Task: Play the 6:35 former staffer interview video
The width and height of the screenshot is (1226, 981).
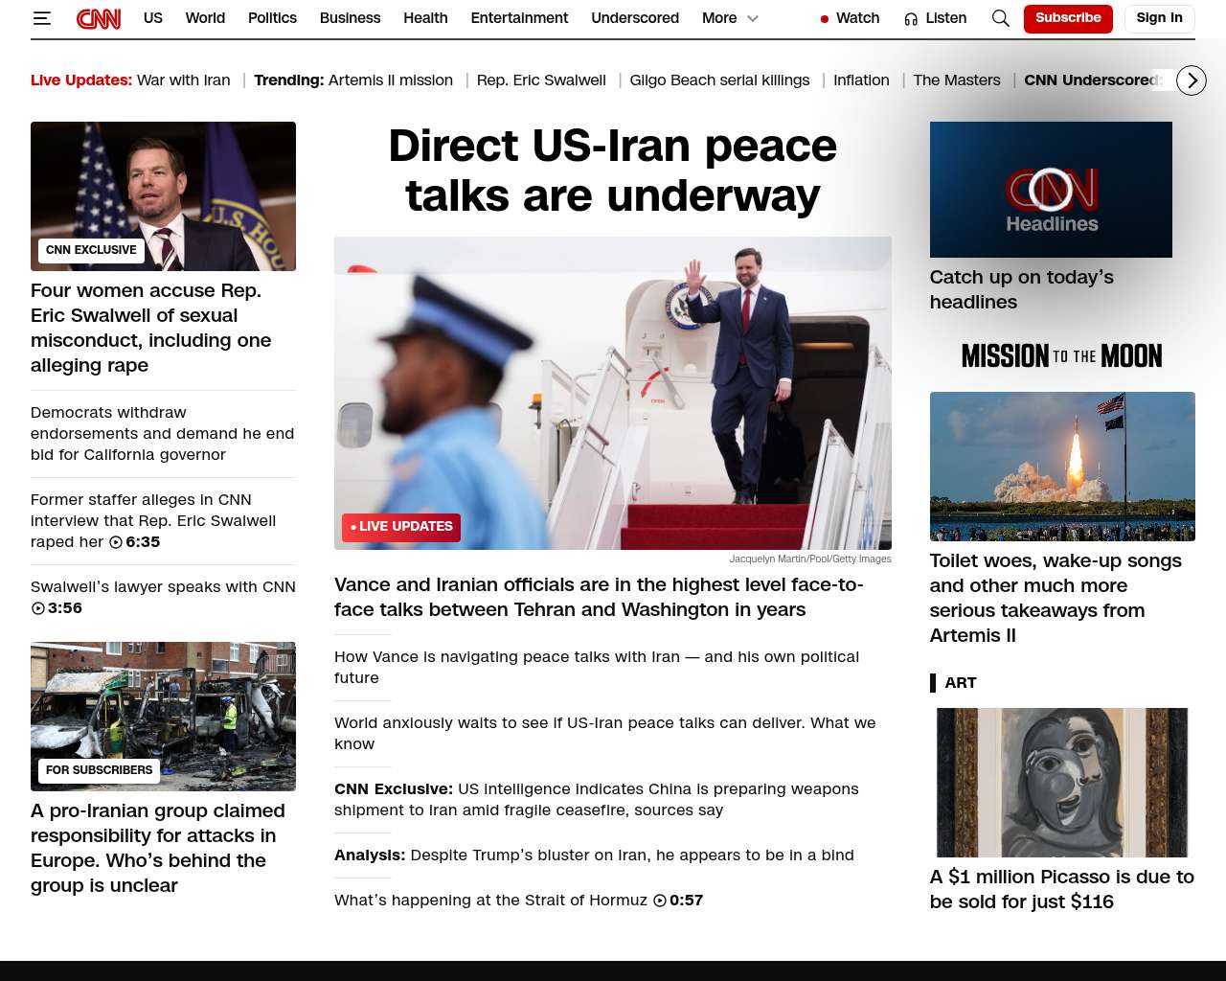Action: coord(116,542)
